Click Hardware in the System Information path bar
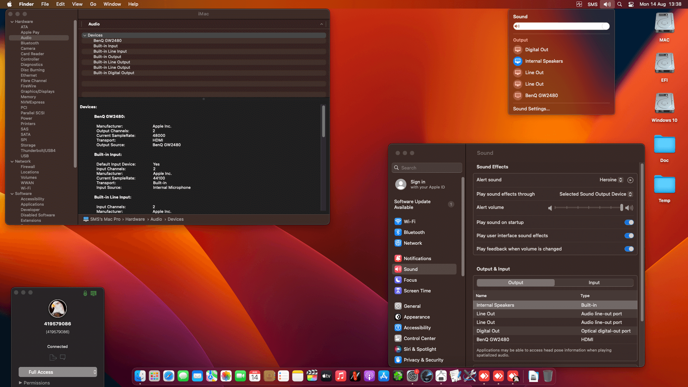 pyautogui.click(x=135, y=219)
